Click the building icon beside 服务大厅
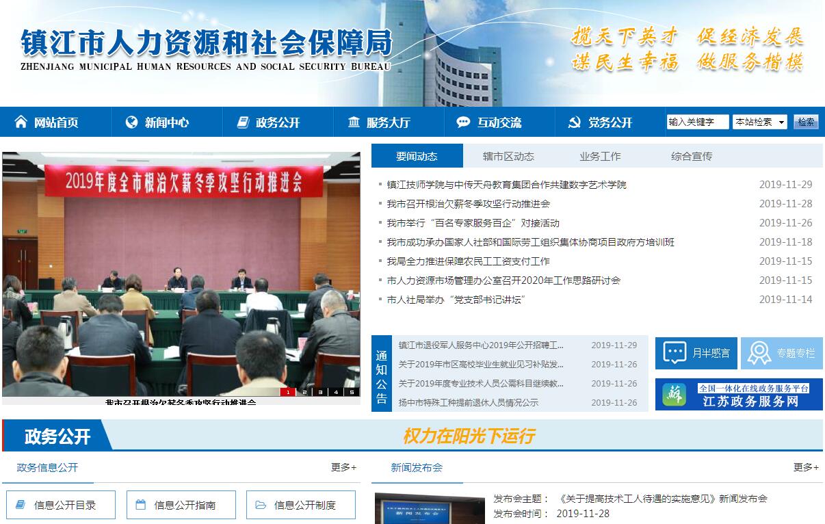Image resolution: width=825 pixels, height=524 pixels. click(x=354, y=122)
